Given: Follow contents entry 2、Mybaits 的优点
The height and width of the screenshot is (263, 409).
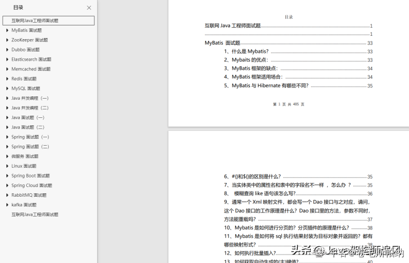Looking at the screenshot, I should (x=298, y=60).
